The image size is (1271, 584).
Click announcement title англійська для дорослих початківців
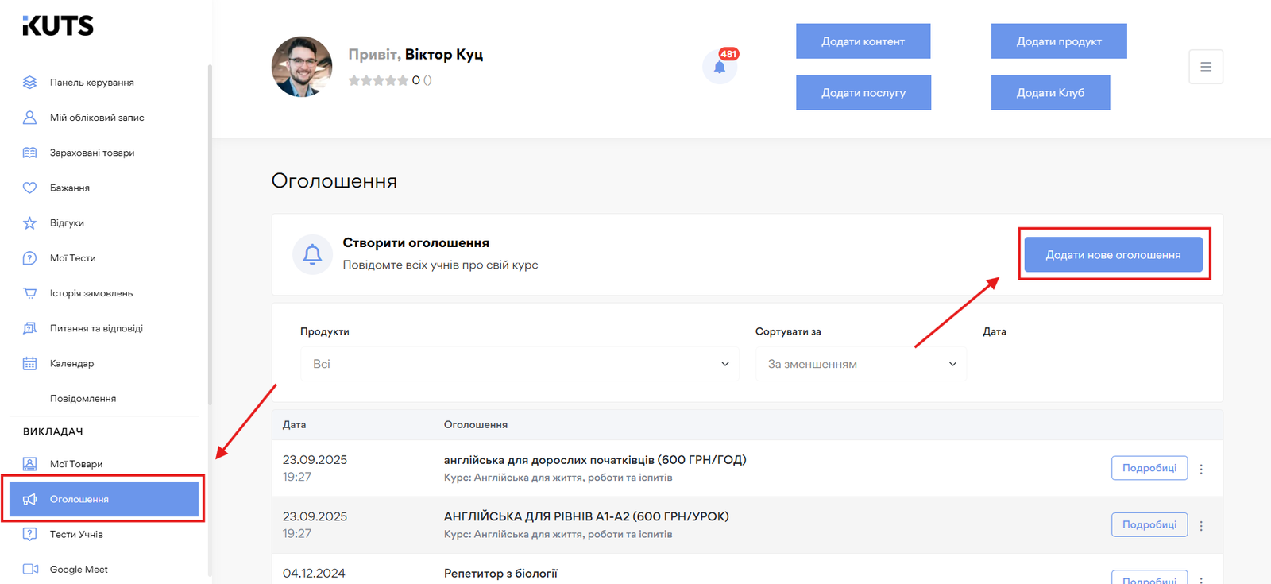[x=595, y=459]
